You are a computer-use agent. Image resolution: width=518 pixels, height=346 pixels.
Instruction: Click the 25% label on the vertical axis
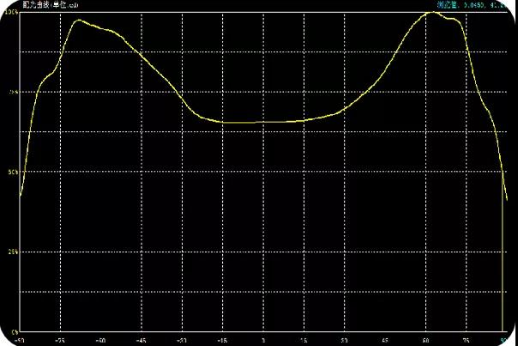point(14,252)
